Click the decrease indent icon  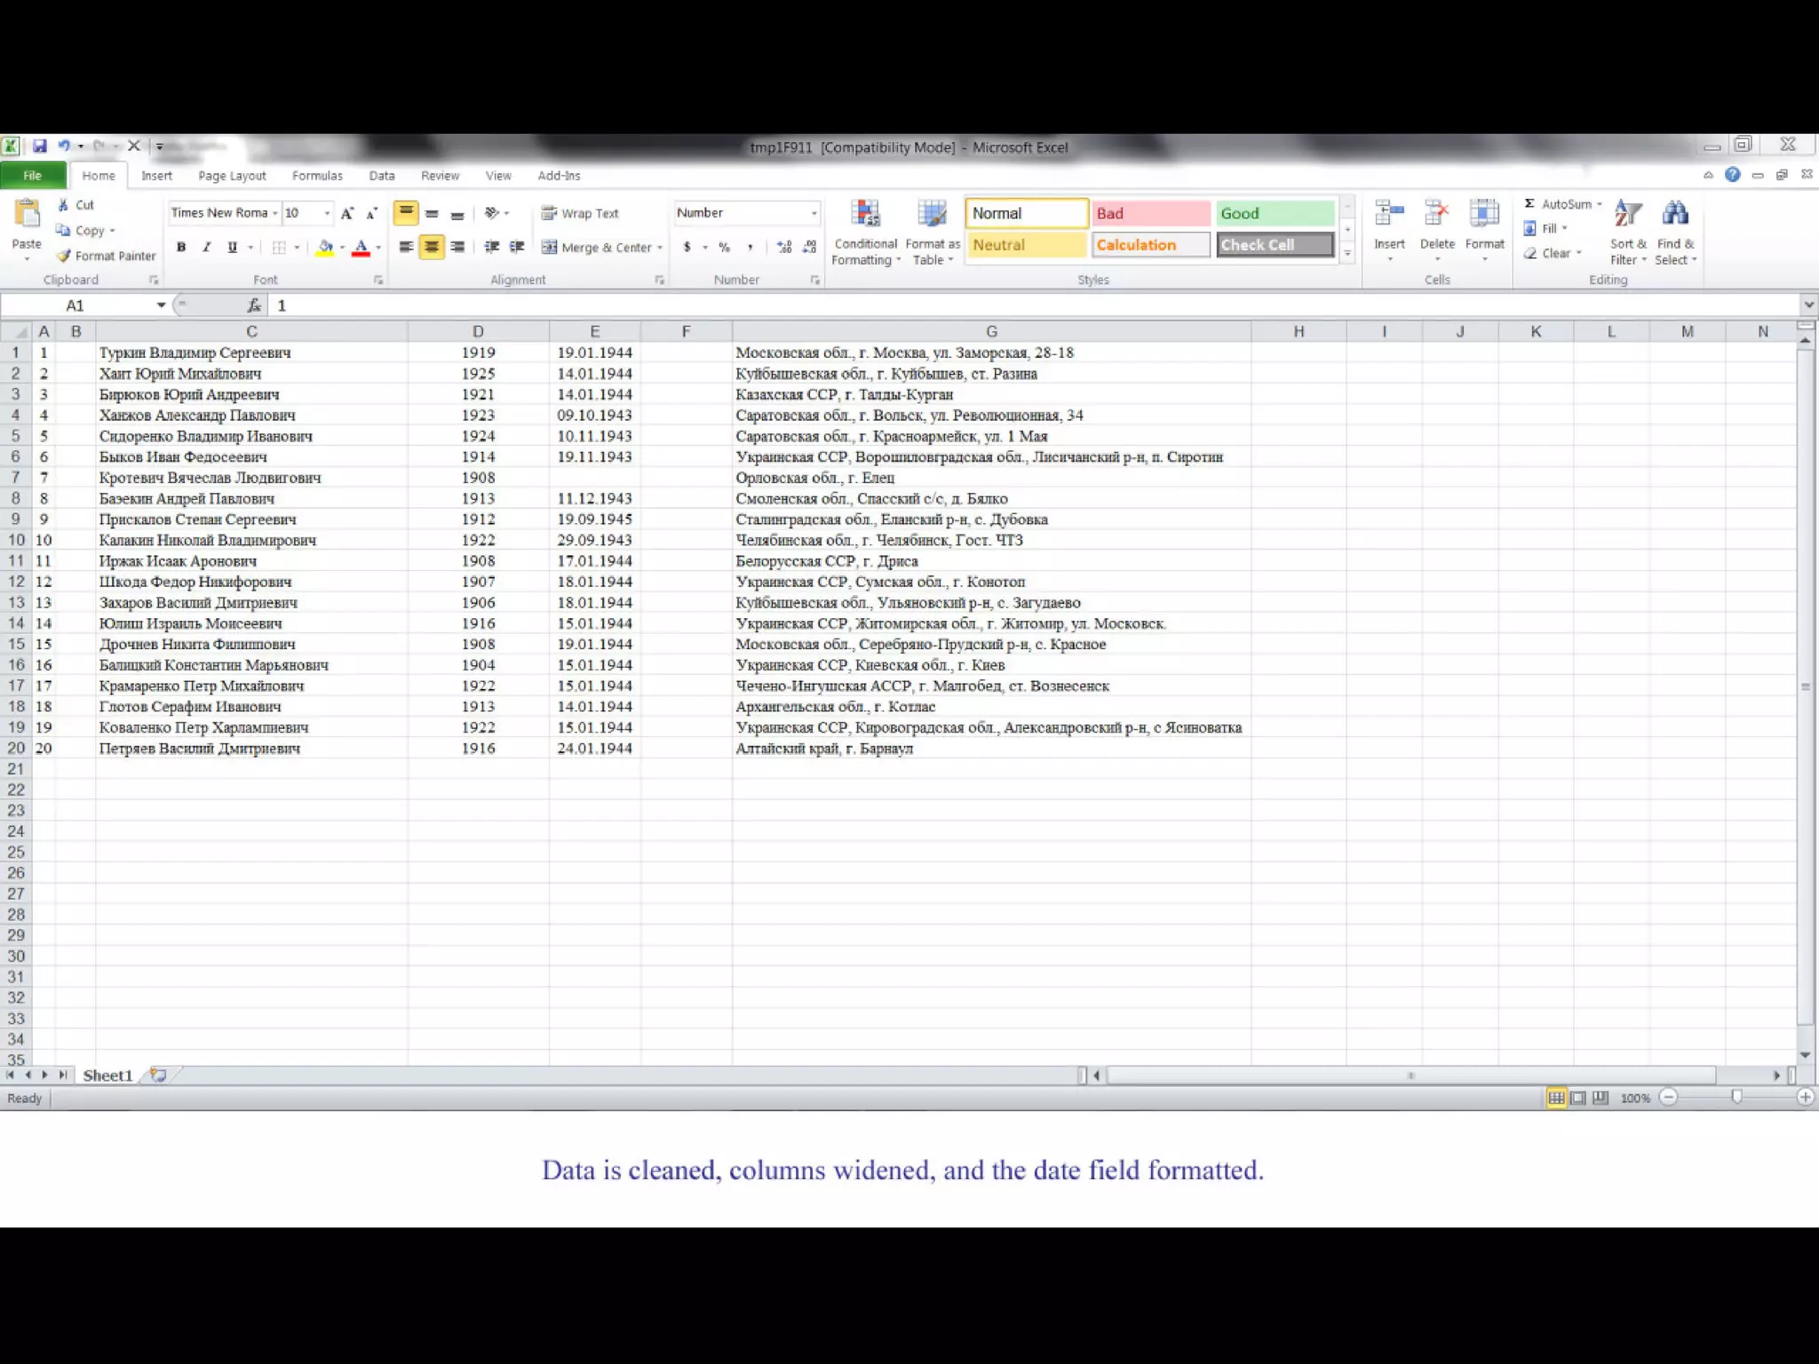click(491, 247)
